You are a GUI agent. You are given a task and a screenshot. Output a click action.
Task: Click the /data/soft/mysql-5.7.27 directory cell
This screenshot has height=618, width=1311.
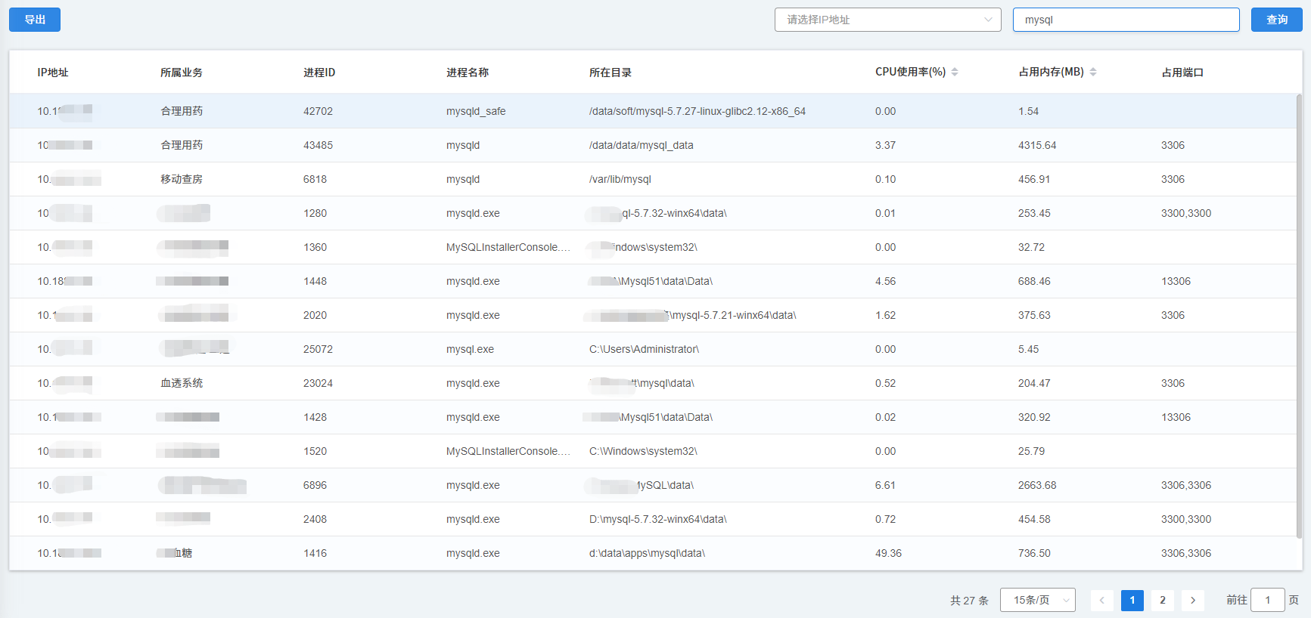point(697,111)
